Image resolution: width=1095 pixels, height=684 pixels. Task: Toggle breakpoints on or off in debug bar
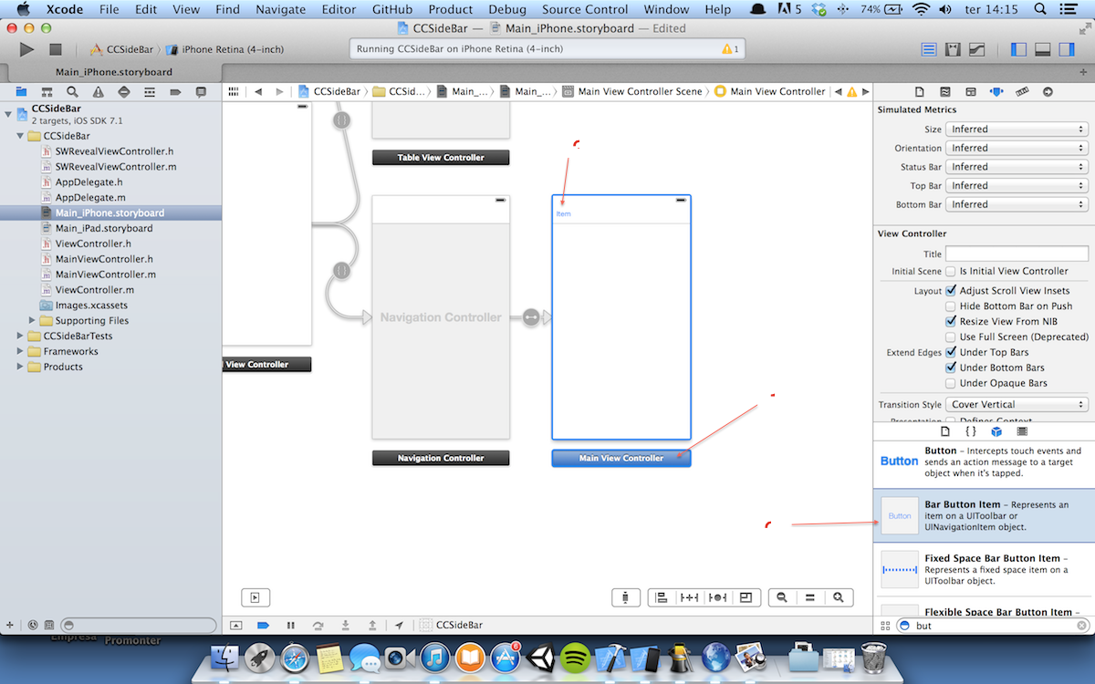(263, 625)
